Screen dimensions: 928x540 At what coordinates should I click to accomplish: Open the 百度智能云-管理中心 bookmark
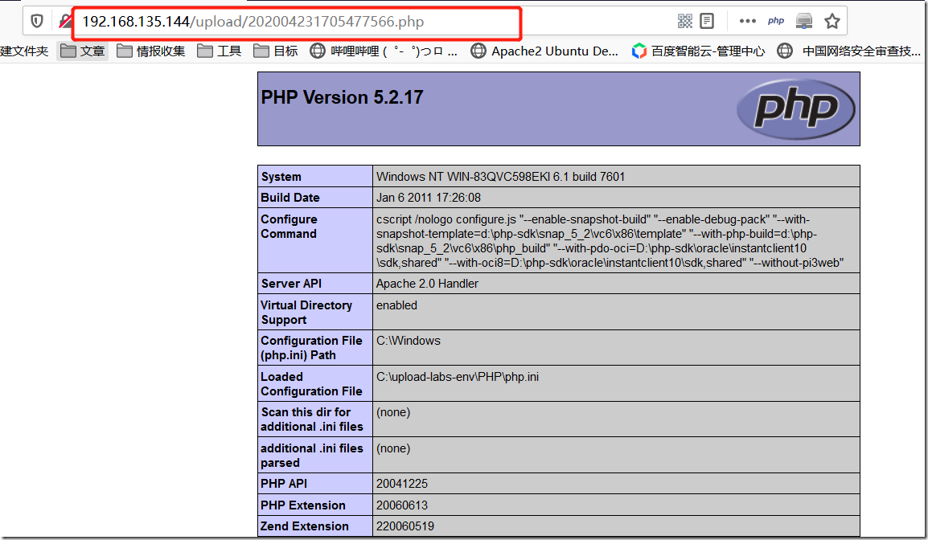[x=698, y=51]
